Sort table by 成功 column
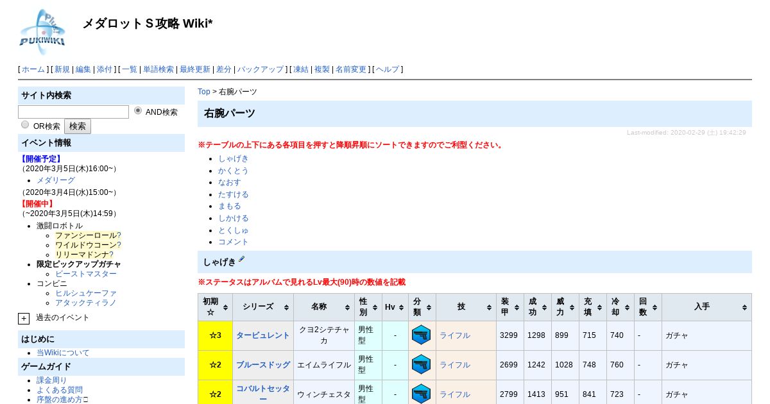 [537, 307]
